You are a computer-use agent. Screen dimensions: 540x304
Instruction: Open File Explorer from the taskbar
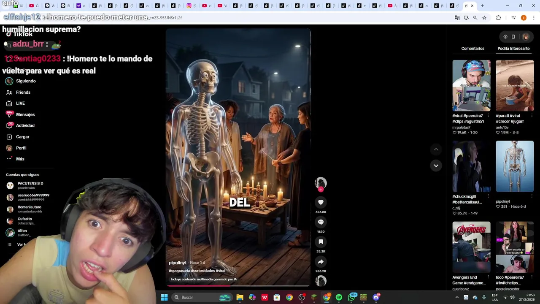[x=240, y=297]
